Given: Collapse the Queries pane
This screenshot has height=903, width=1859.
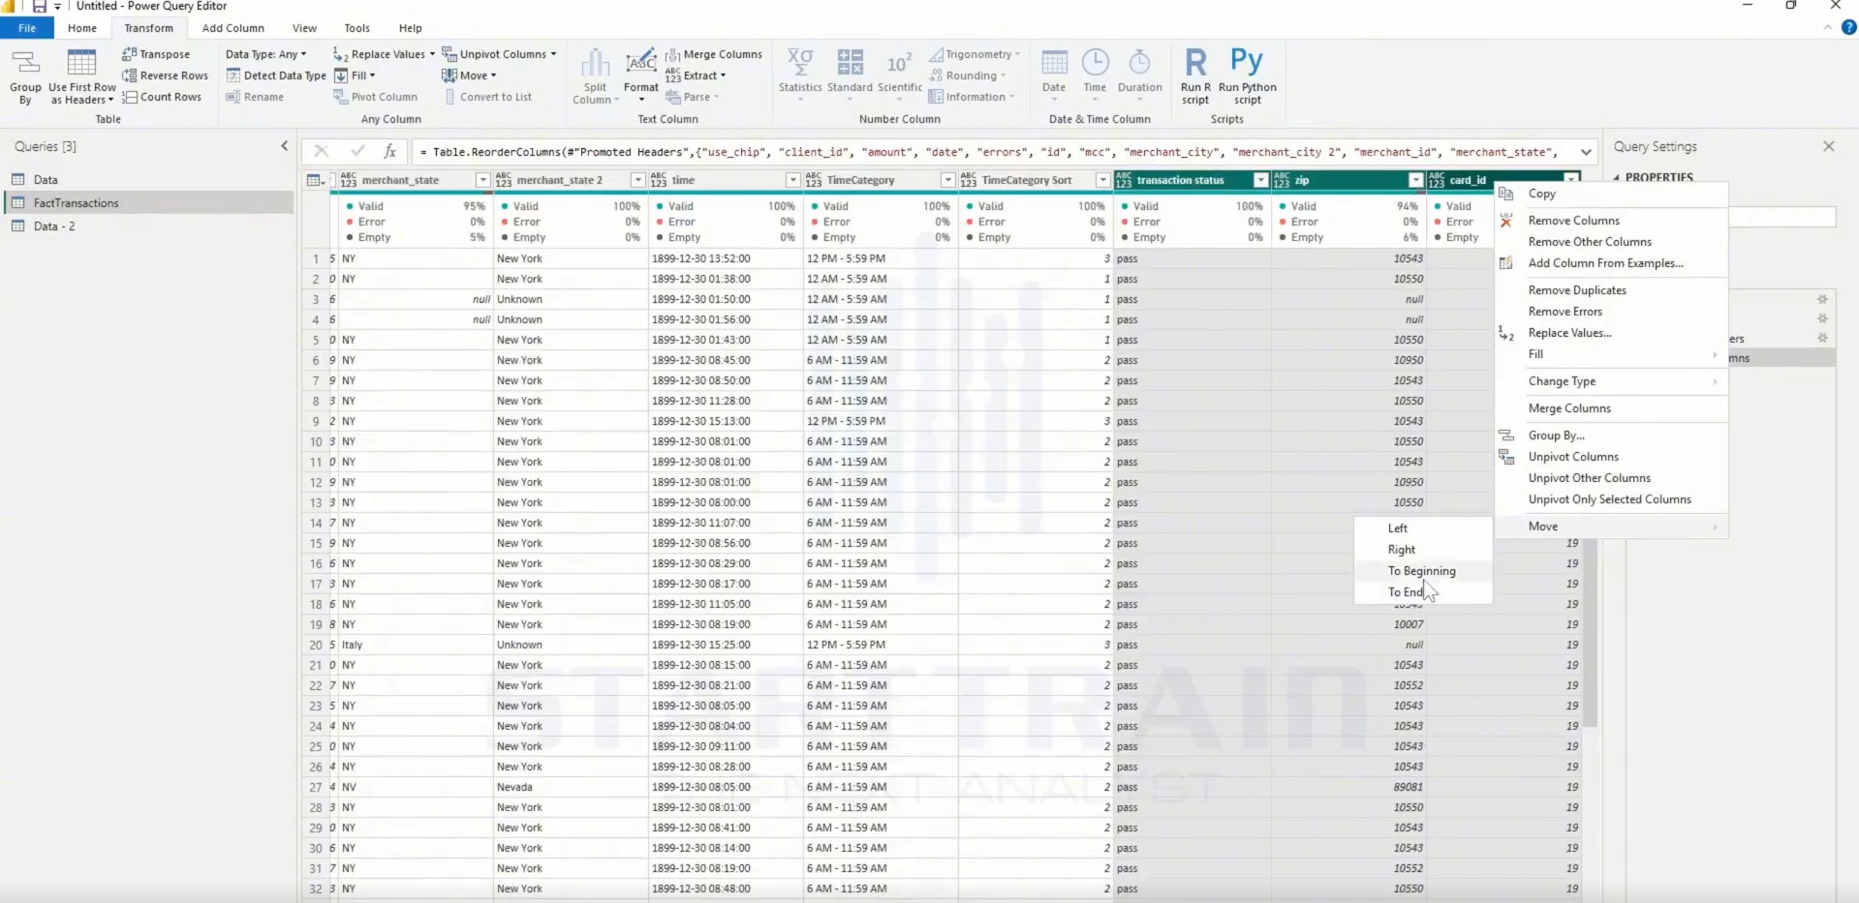Looking at the screenshot, I should click(x=284, y=146).
